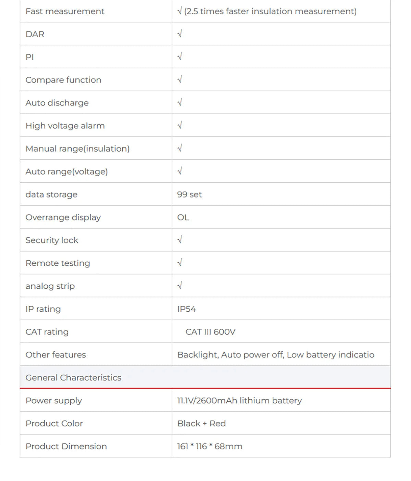Click the Black + Red color value
411x481 pixels.
click(201, 423)
